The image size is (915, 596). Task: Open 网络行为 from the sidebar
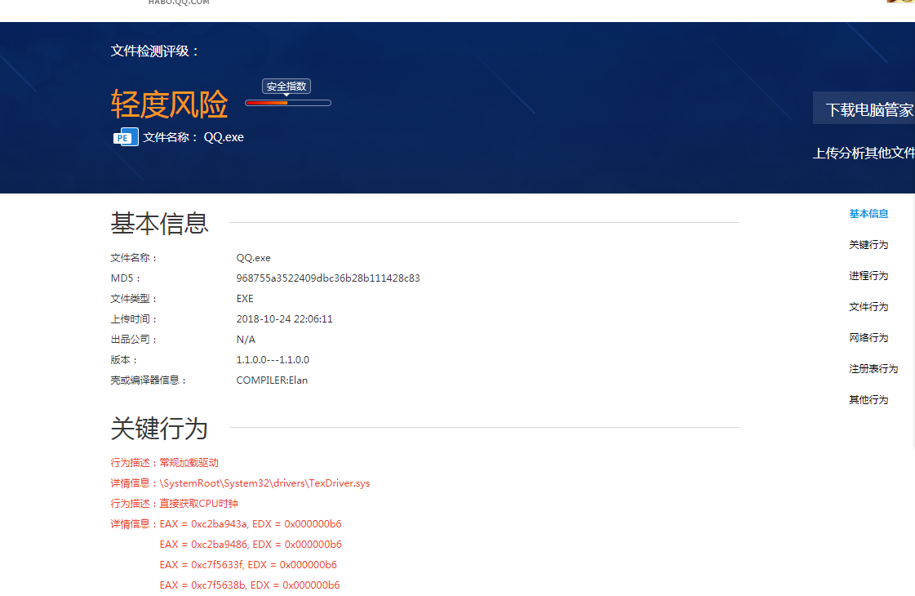pyautogui.click(x=868, y=338)
